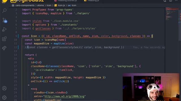Open the Icon.js breadcrumb
This screenshot has height=101, width=181.
click(61, 5)
